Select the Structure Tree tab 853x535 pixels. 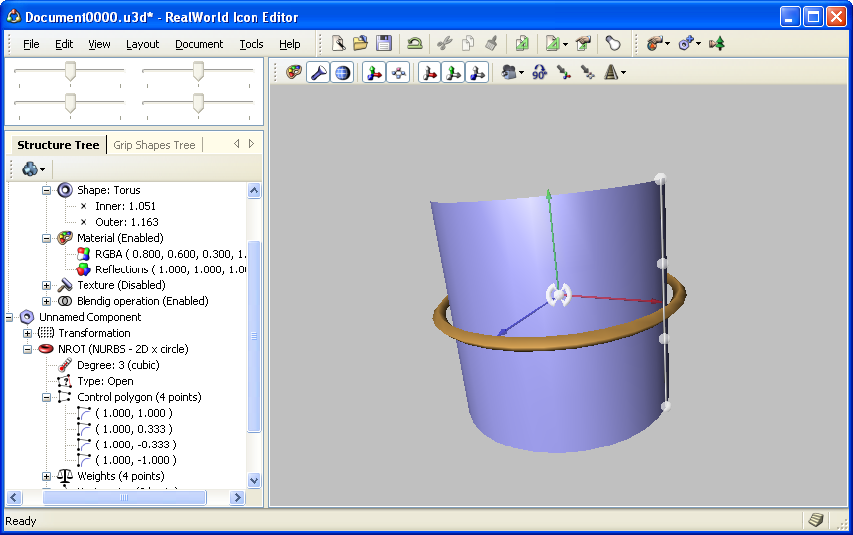tap(59, 145)
